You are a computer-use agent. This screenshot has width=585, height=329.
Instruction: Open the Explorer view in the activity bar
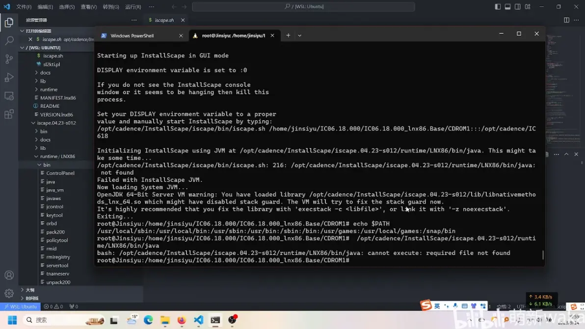[x=9, y=23]
